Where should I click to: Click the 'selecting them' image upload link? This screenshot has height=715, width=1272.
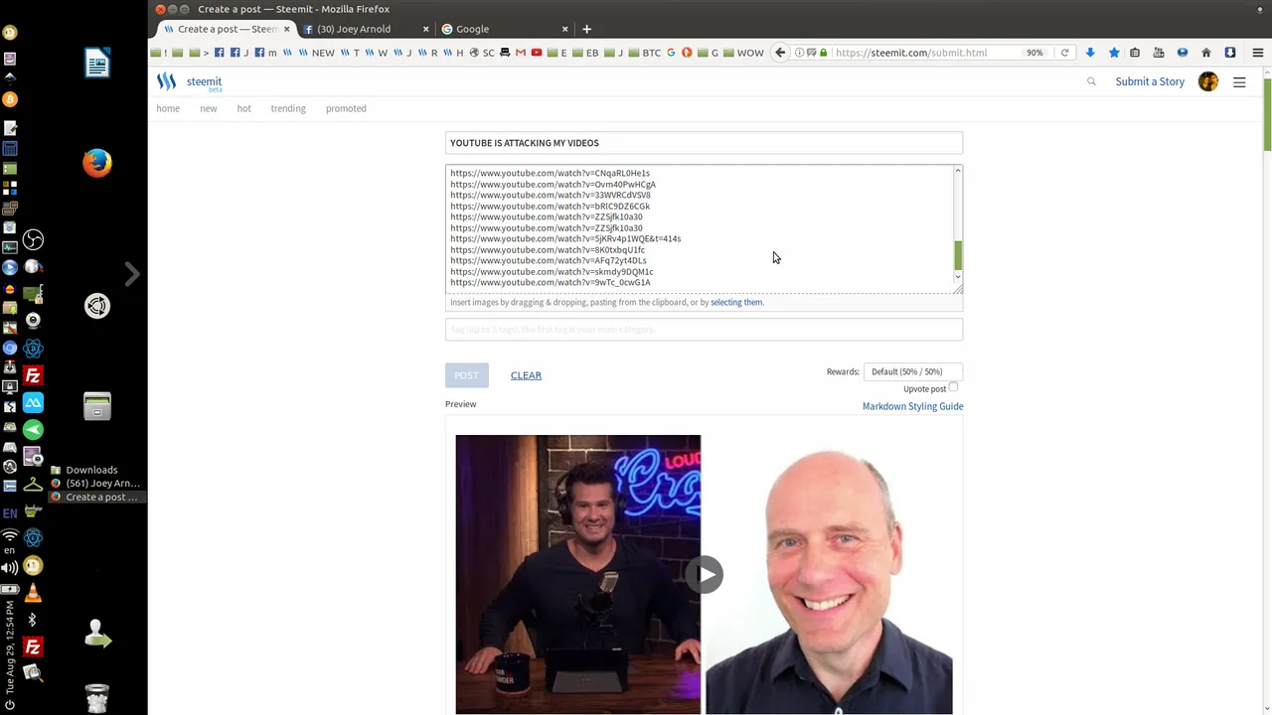coord(736,302)
